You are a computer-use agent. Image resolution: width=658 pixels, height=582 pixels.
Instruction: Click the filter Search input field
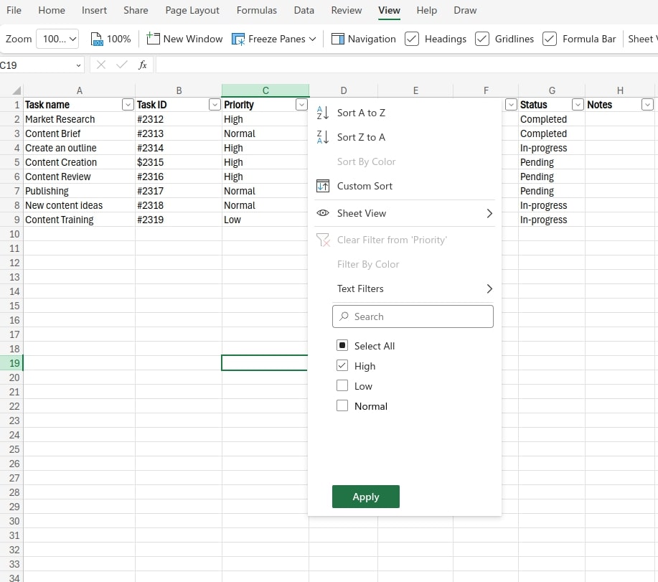[x=413, y=316]
